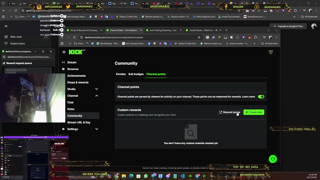Switch to Drops & Rewards browser tab

click(x=84, y=30)
